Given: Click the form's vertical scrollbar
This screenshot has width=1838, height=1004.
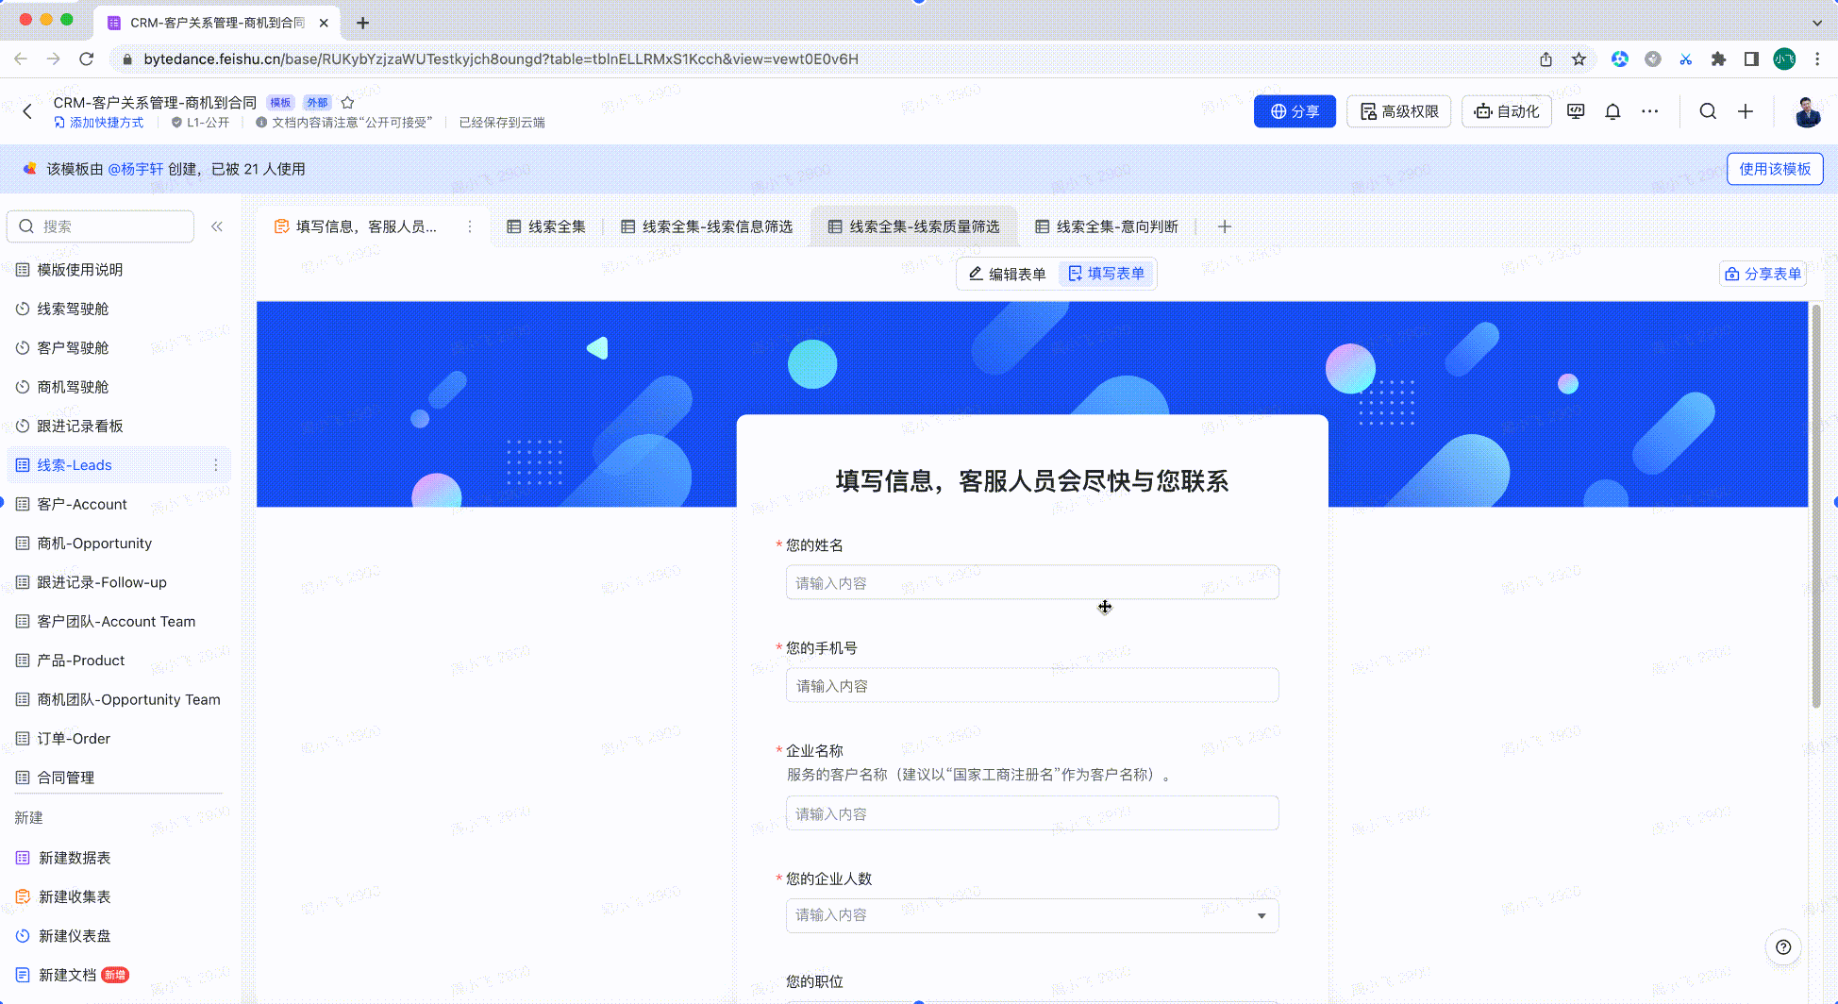Looking at the screenshot, I should [x=1815, y=510].
